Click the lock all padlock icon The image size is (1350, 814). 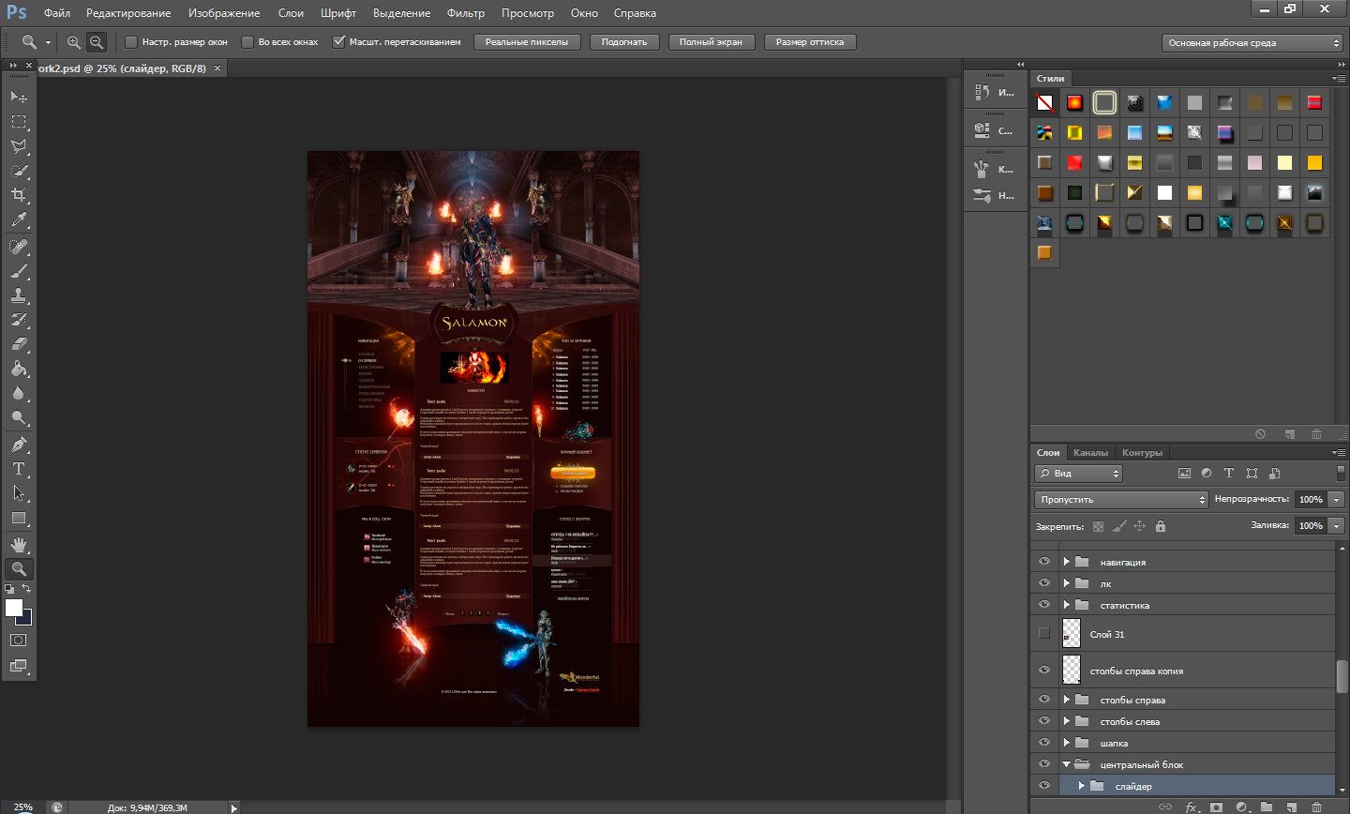(1161, 526)
